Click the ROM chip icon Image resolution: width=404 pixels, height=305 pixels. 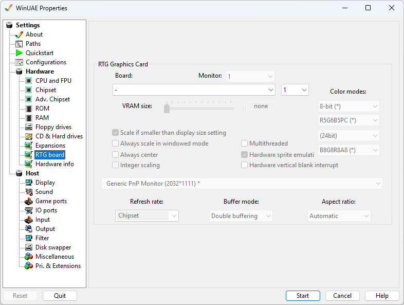29,109
